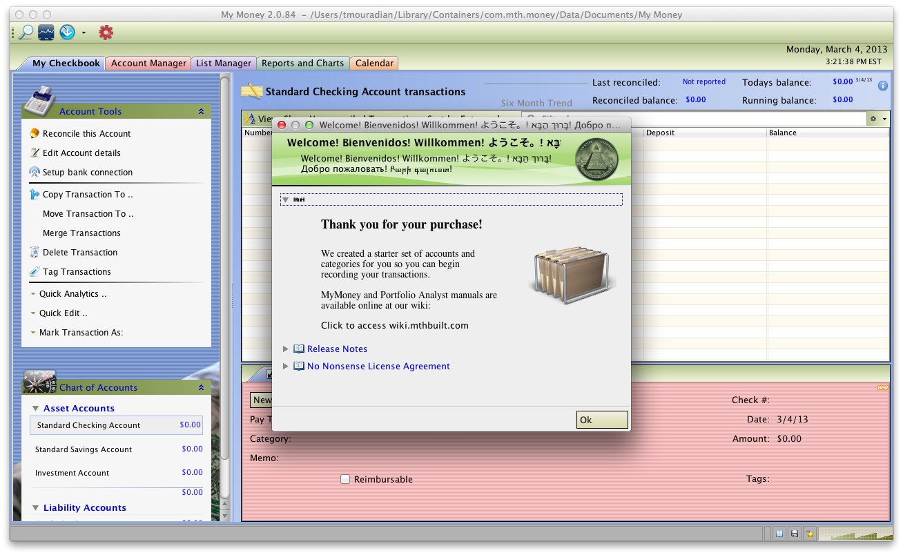The image size is (903, 555).
Task: Collapse the Liability Accounts group triangle
Action: pos(36,508)
